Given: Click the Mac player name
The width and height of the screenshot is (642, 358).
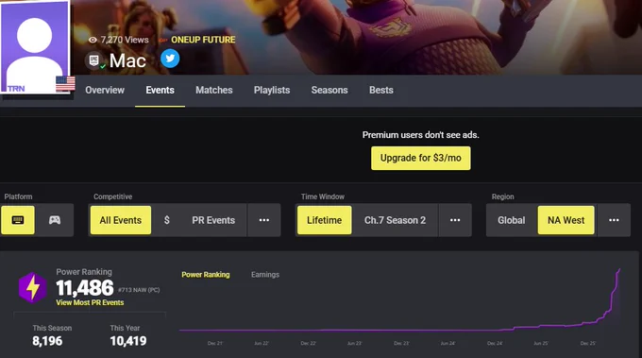Looking at the screenshot, I should tap(127, 61).
